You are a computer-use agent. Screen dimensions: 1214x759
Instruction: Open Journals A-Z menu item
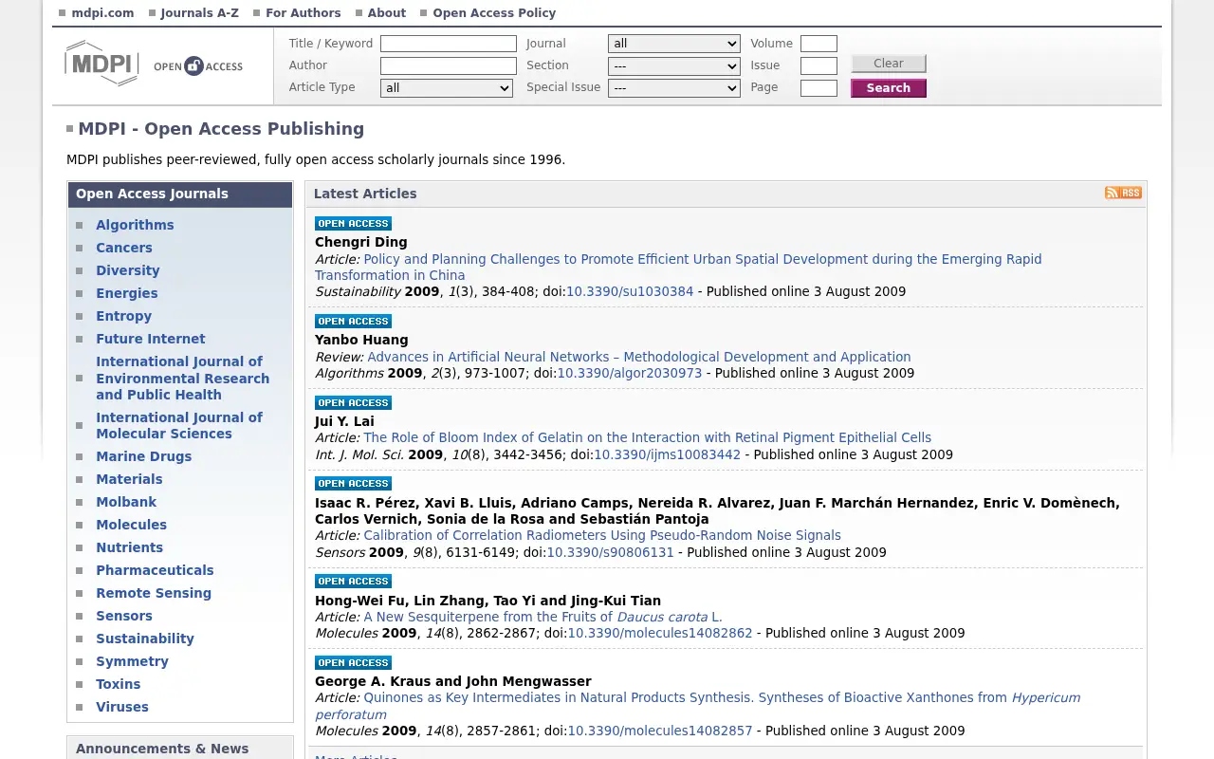(x=199, y=13)
